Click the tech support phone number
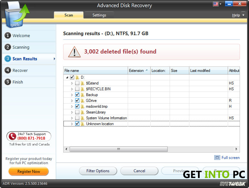 31,138
